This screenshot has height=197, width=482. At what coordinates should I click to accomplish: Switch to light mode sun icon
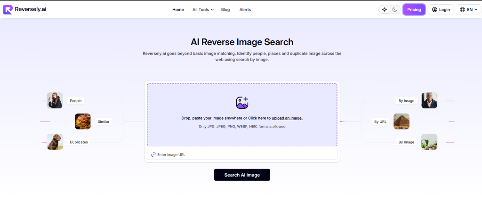click(x=385, y=9)
